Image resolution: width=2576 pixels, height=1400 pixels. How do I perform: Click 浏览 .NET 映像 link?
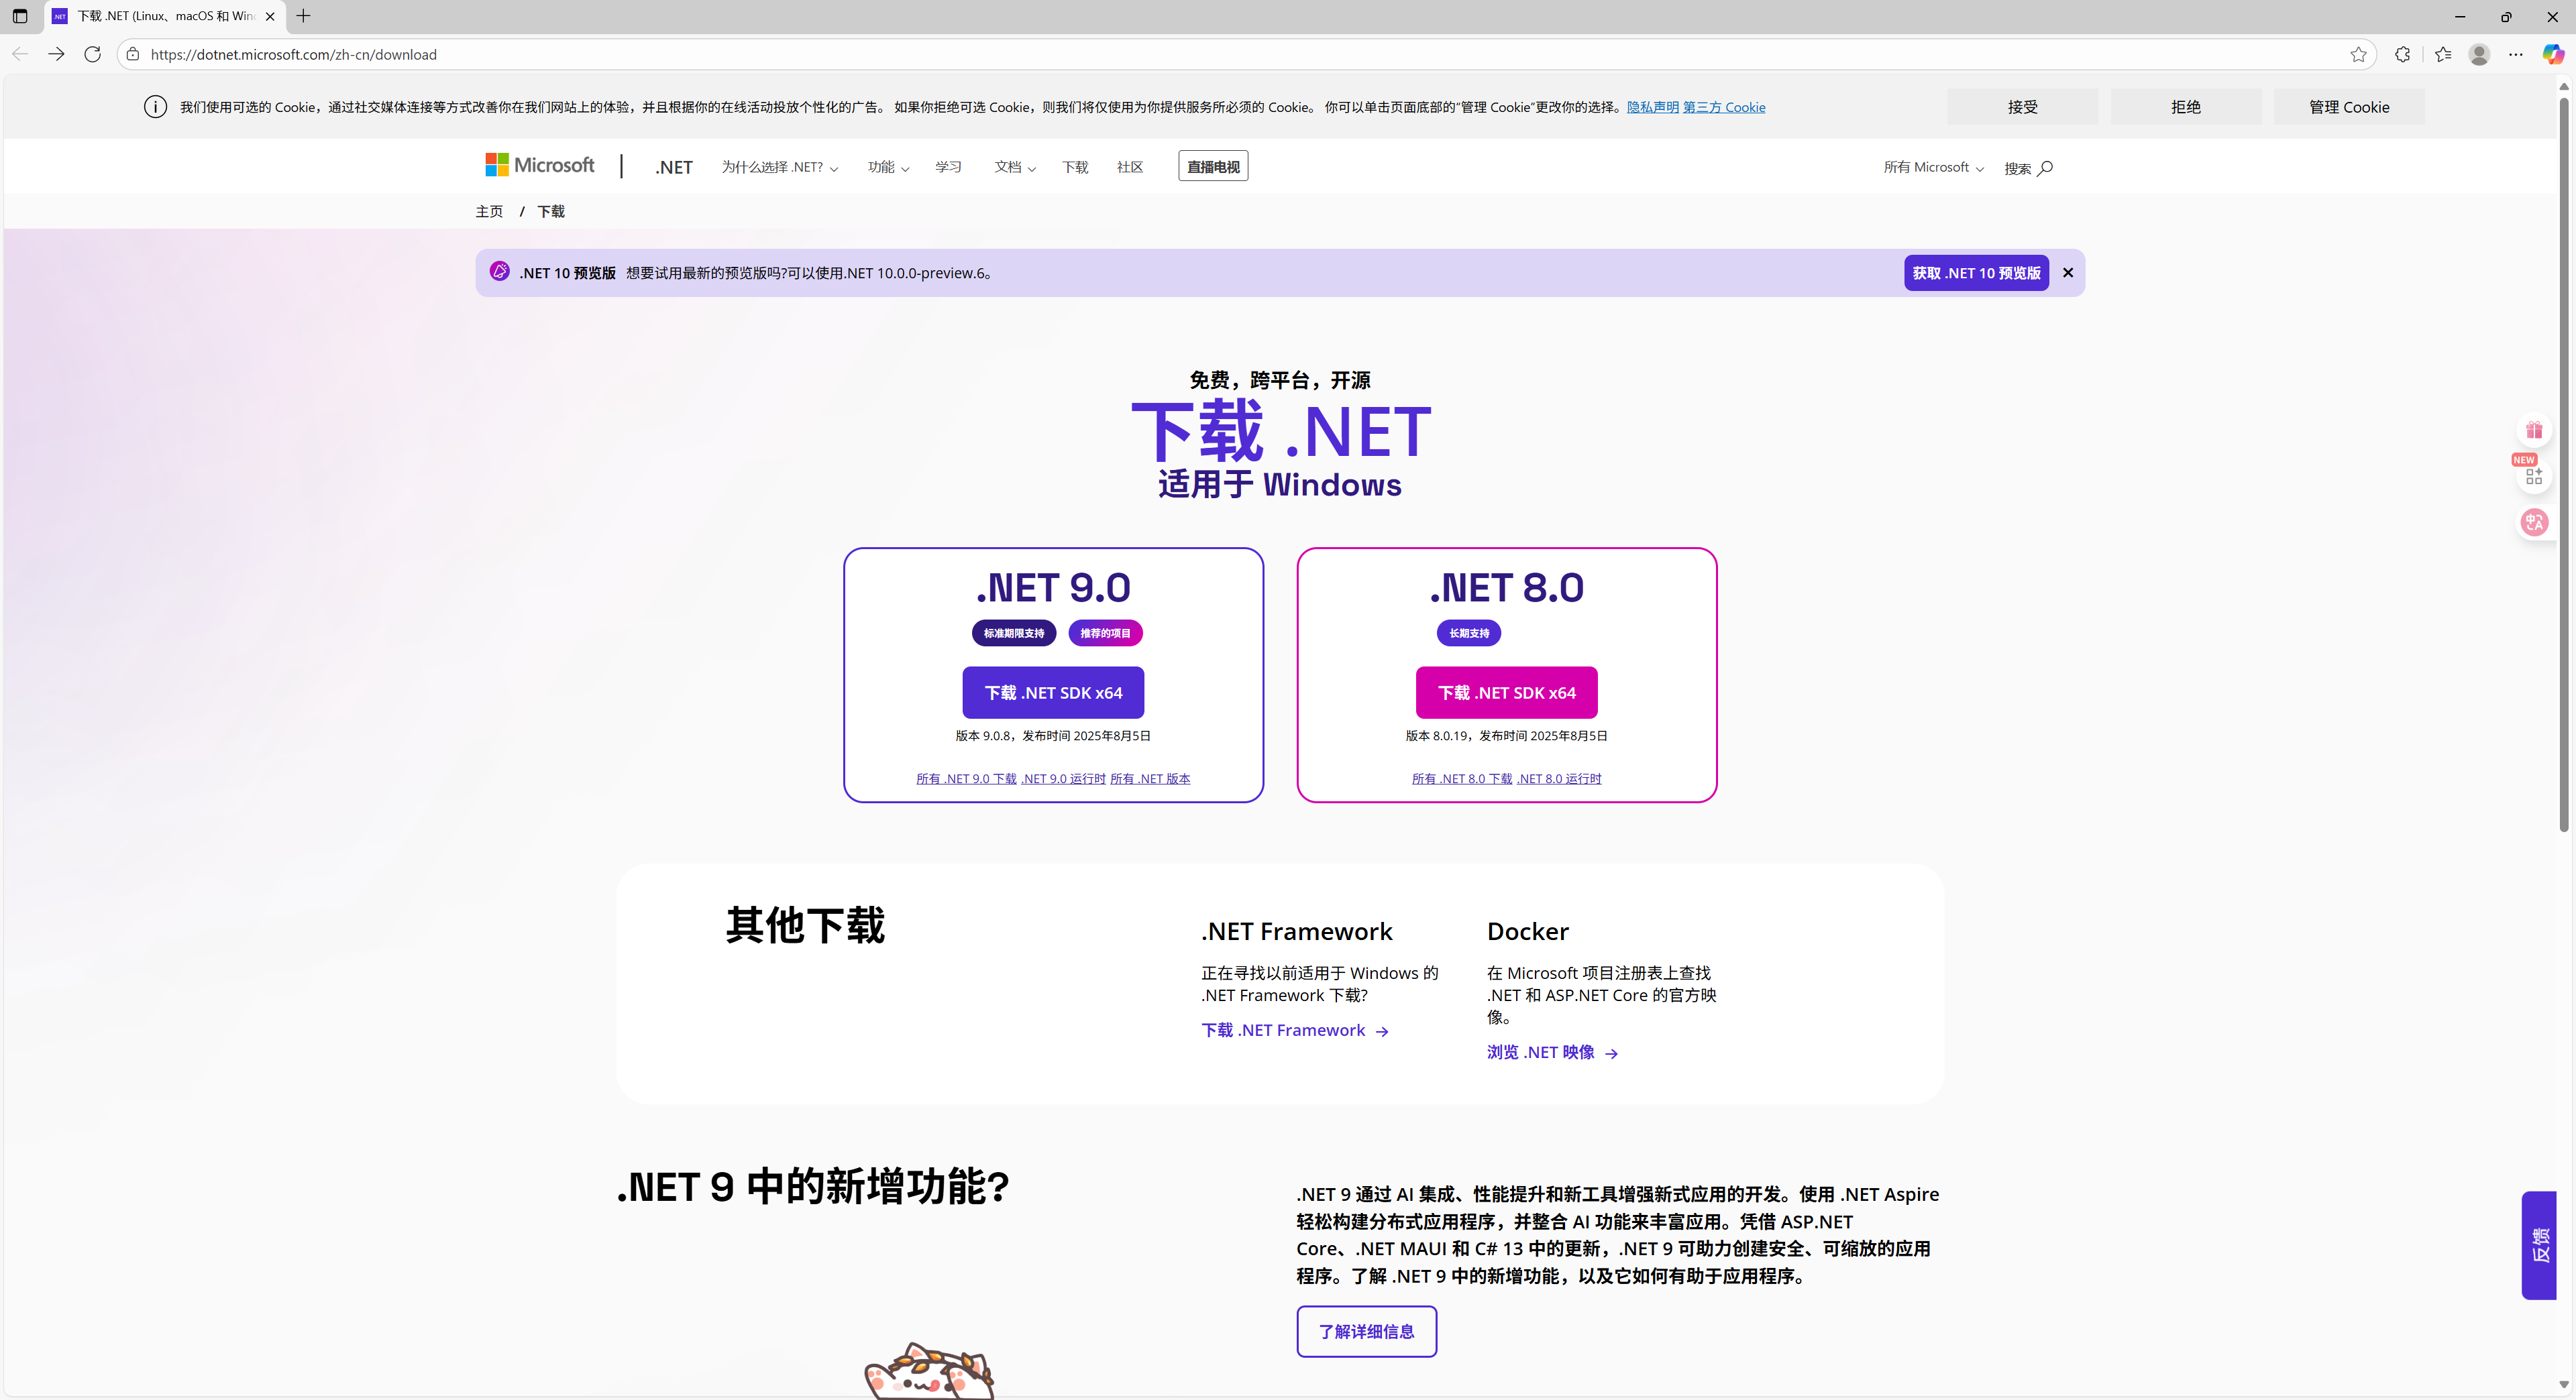[x=1552, y=1052]
